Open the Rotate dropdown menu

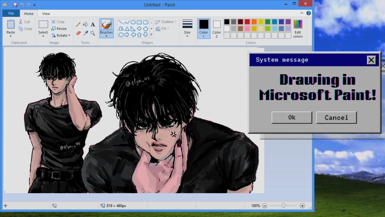[x=60, y=35]
